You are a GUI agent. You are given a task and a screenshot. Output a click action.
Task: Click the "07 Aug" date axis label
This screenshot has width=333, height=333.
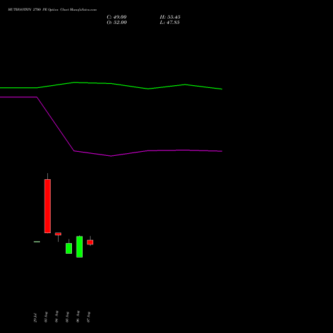tap(89, 317)
